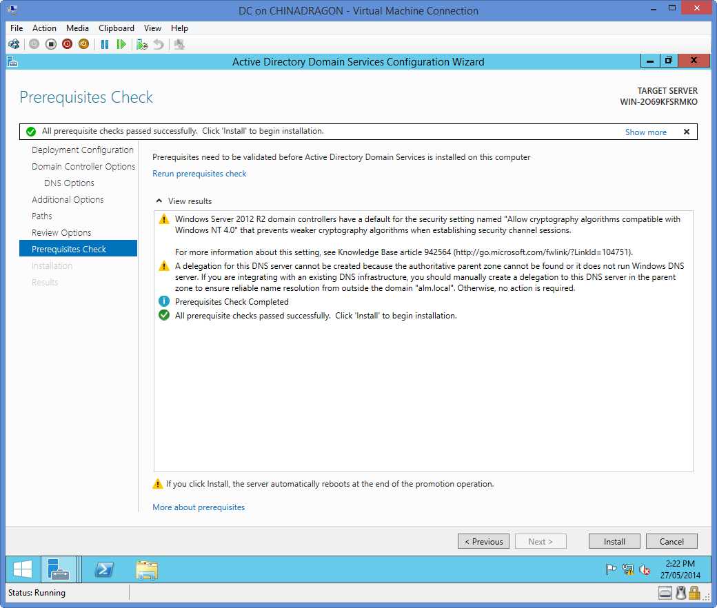Click the cryptography warning triangle icon

point(163,219)
